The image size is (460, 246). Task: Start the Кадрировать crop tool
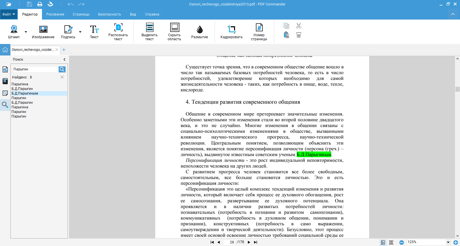(231, 32)
